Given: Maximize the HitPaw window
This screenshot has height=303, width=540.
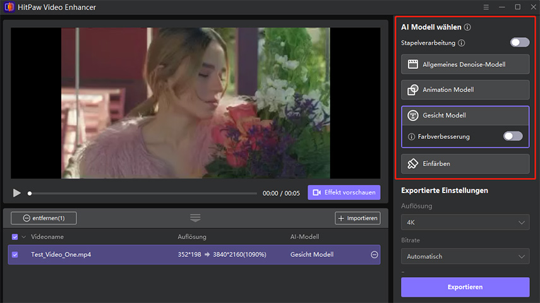Looking at the screenshot, I should [x=518, y=7].
